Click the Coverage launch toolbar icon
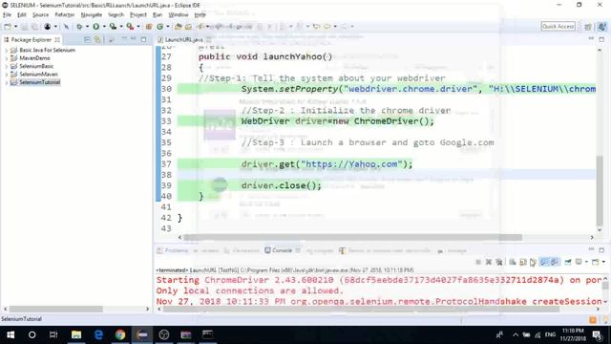Viewport: 611px width, 344px height. coord(113,27)
